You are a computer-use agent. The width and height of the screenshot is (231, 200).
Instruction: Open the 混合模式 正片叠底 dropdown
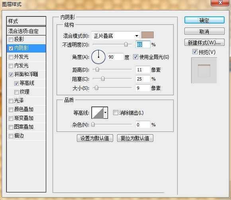115,36
